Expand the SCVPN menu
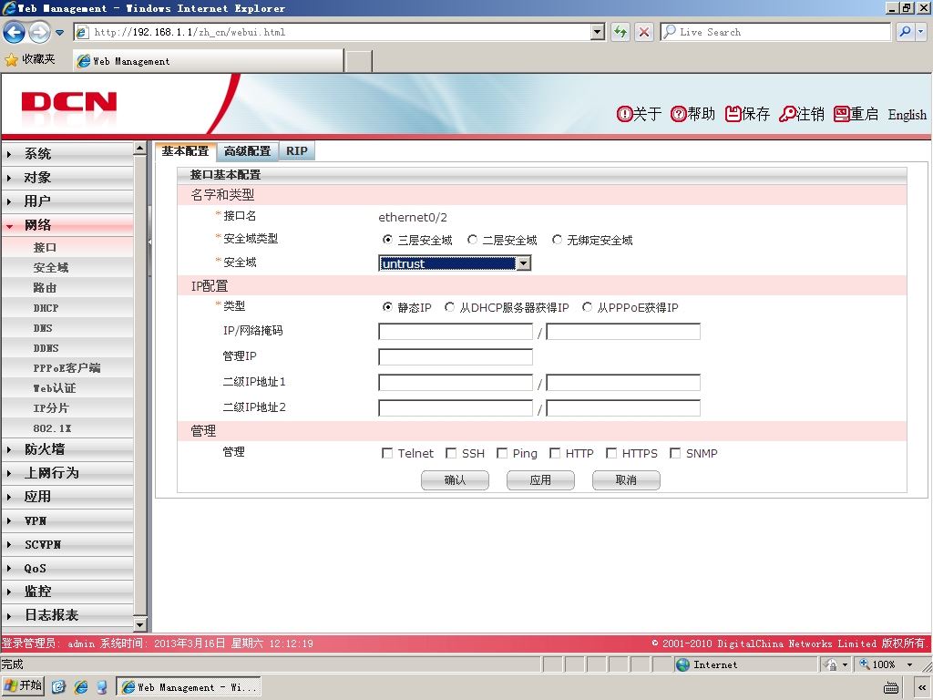The height and width of the screenshot is (700, 933). (x=67, y=545)
